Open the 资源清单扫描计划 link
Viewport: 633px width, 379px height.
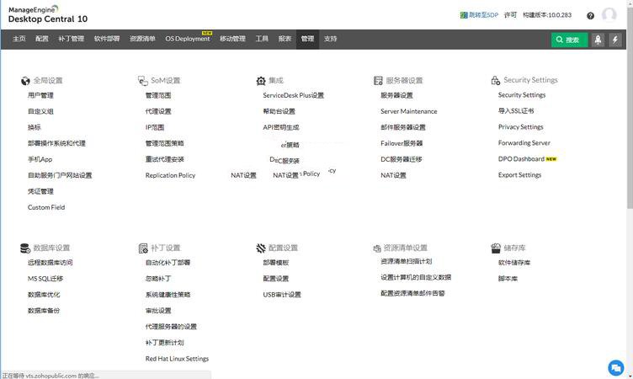tap(406, 261)
